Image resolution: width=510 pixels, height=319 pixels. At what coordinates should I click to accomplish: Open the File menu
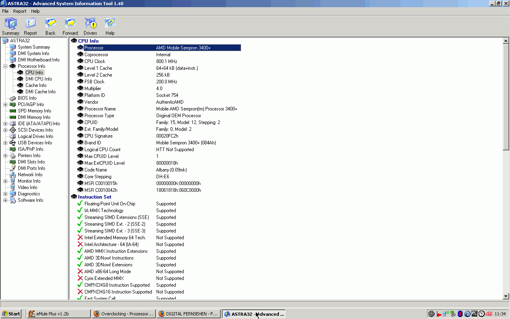(5, 11)
